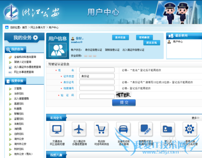Click the 禁毒总队 sidebar item

pos(19,114)
